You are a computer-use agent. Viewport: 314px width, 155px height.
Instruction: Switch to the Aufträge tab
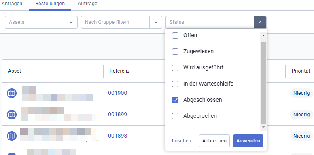(87, 4)
